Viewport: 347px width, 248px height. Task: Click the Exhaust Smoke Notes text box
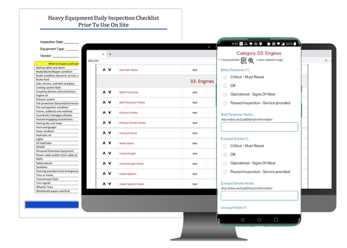[x=259, y=195]
